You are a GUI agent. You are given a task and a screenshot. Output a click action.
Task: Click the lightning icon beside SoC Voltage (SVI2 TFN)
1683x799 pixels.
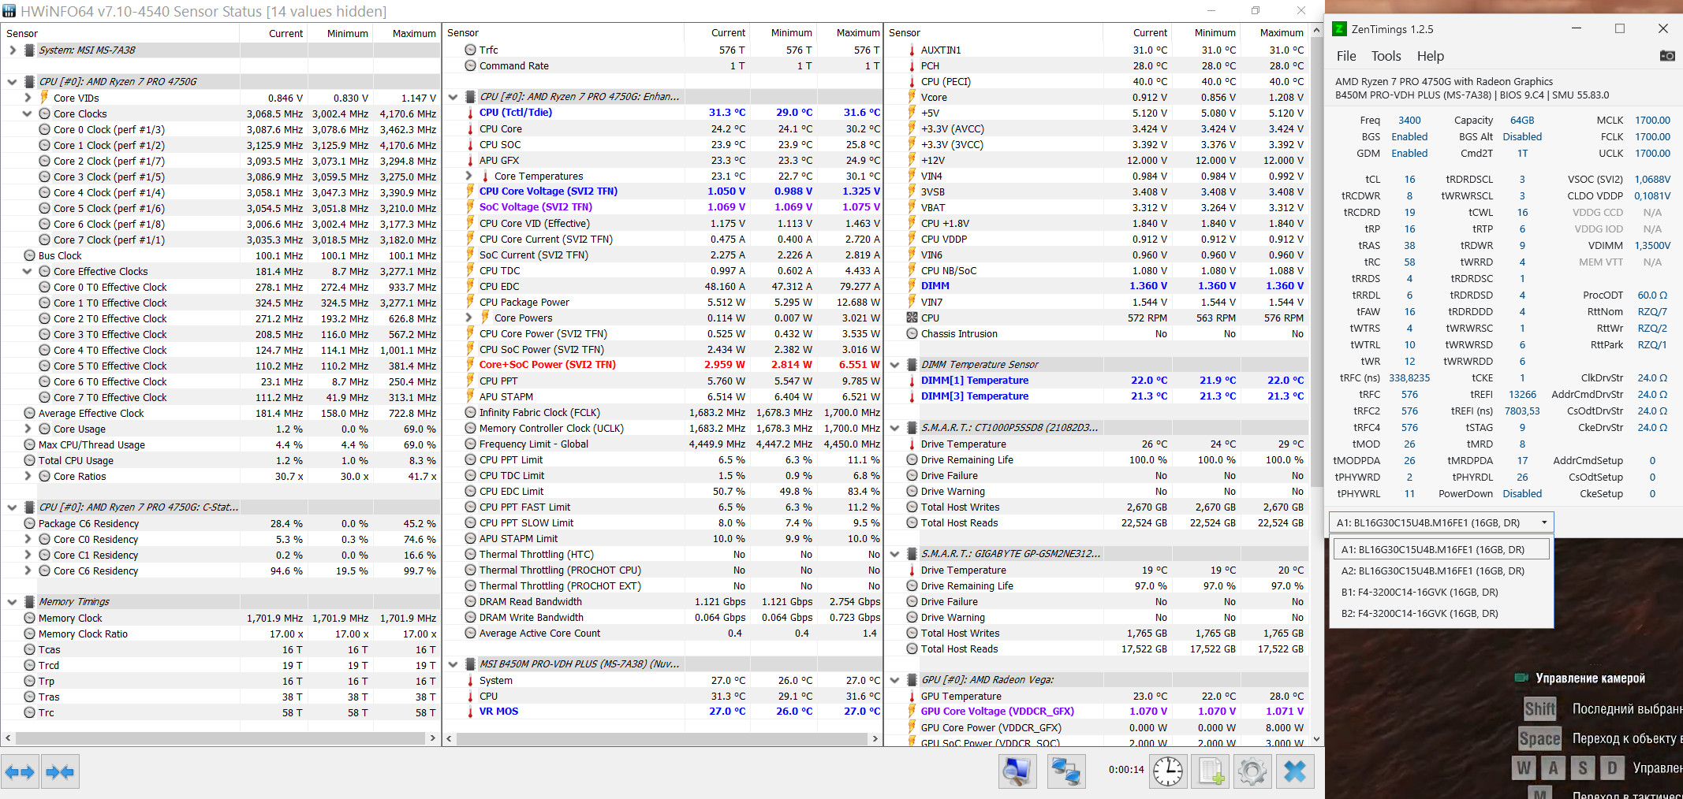(470, 207)
